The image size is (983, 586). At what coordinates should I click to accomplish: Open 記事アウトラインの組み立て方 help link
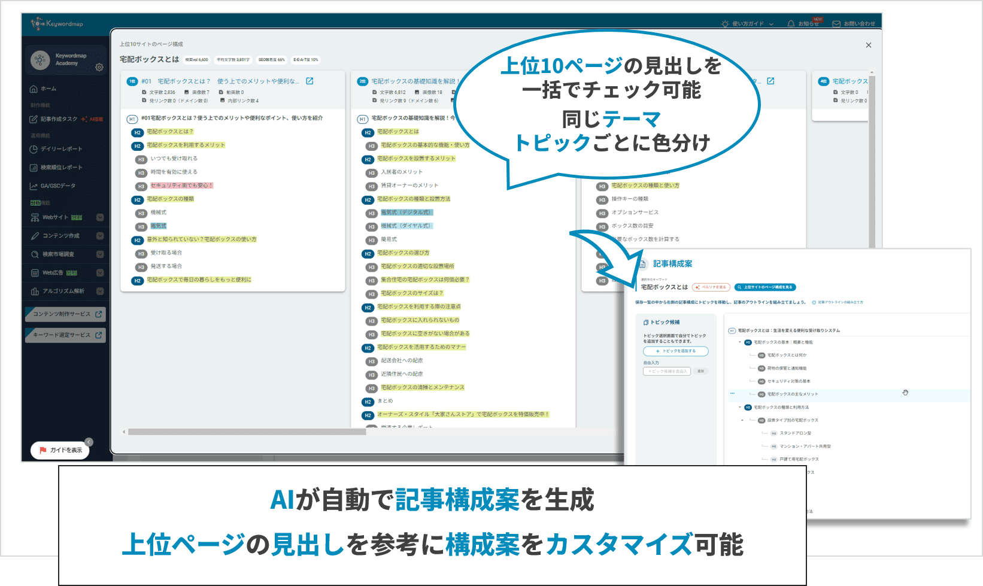coord(838,302)
